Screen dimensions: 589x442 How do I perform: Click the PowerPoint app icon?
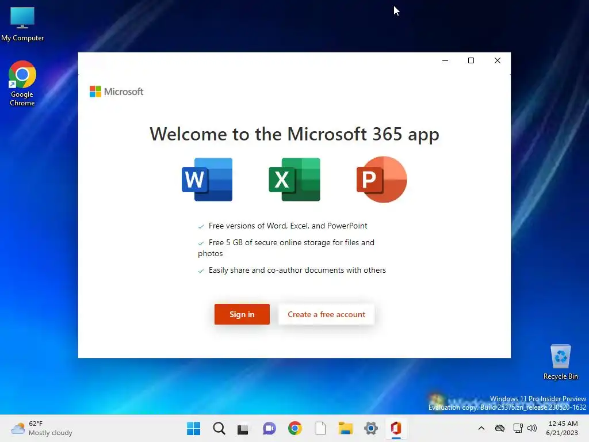tap(382, 180)
